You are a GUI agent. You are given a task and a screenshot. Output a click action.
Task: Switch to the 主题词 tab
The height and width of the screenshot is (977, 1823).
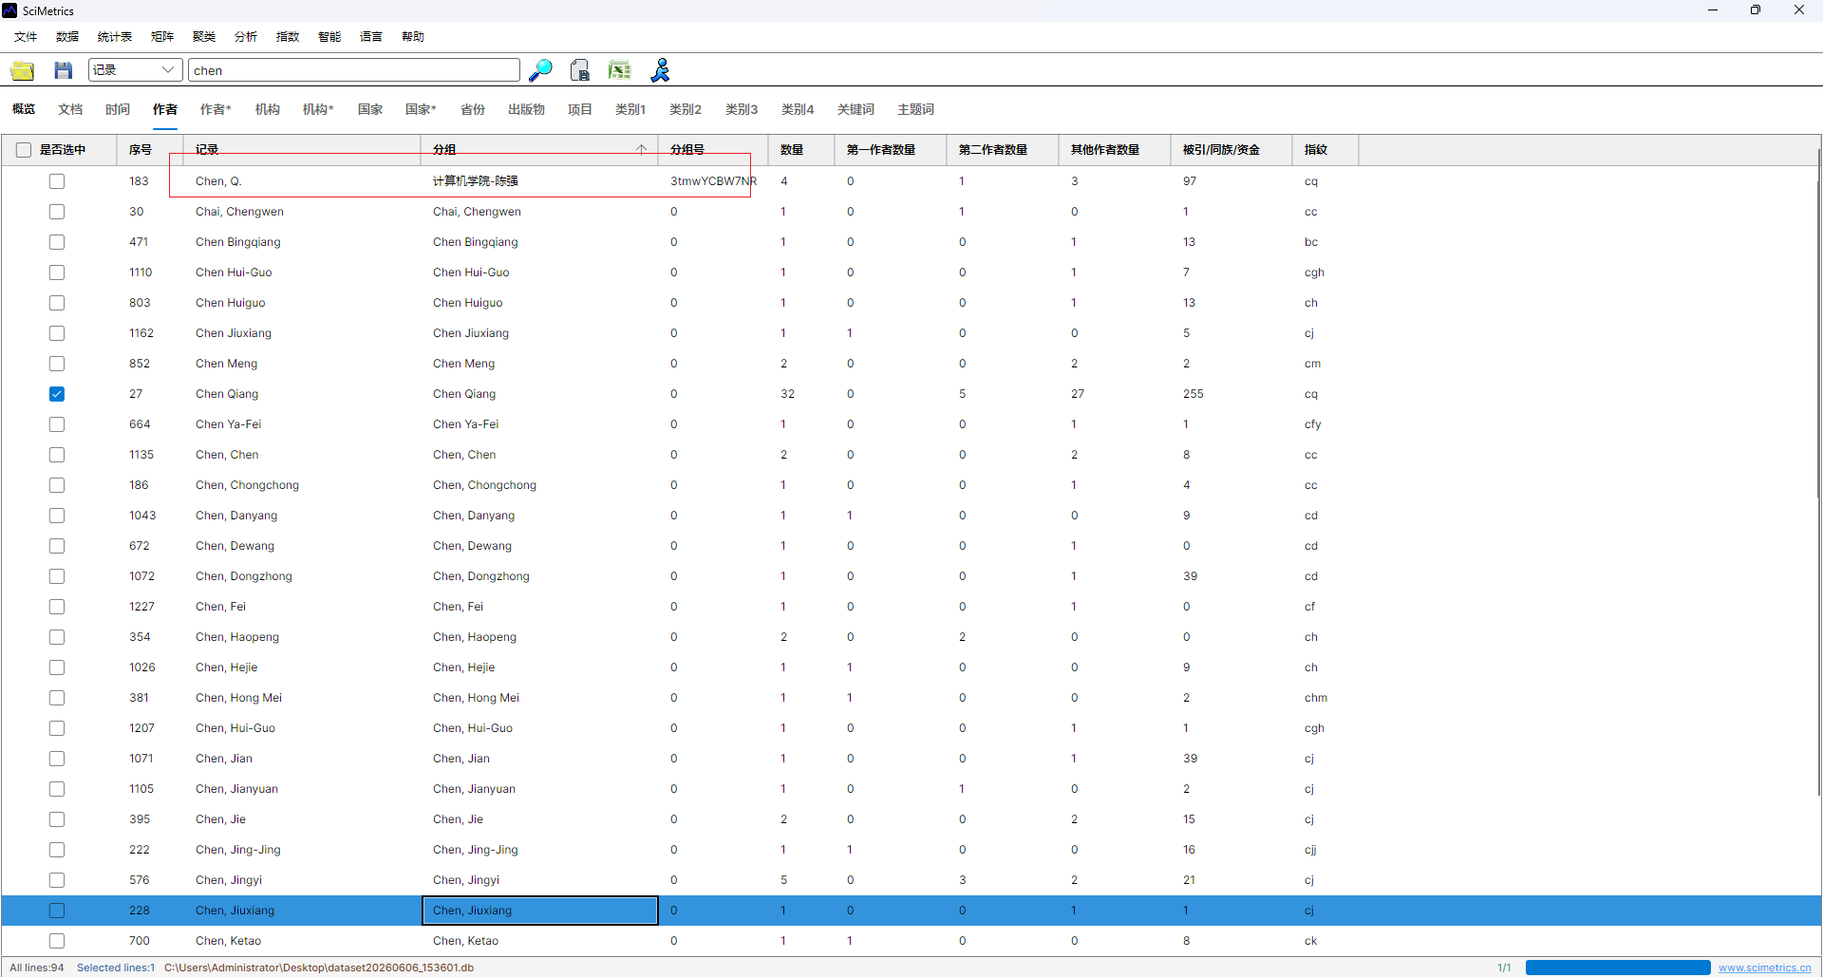pos(915,109)
